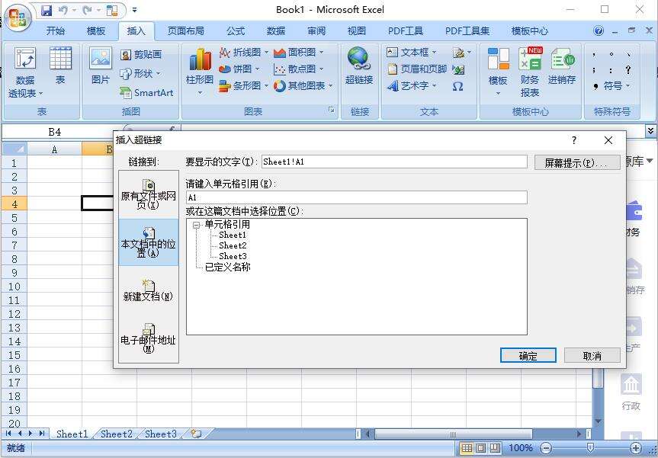This screenshot has width=658, height=458.
Task: Click the cell reference input field
Action: pyautogui.click(x=357, y=197)
